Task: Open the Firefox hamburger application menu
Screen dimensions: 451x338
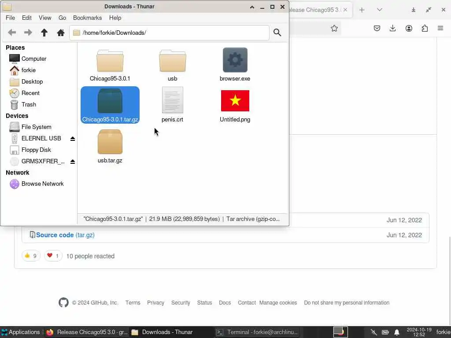Action: pyautogui.click(x=440, y=28)
